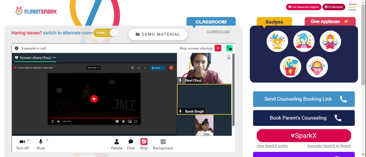Click the PlanetSpark logo
The width and height of the screenshot is (366, 157).
pos(36,11)
